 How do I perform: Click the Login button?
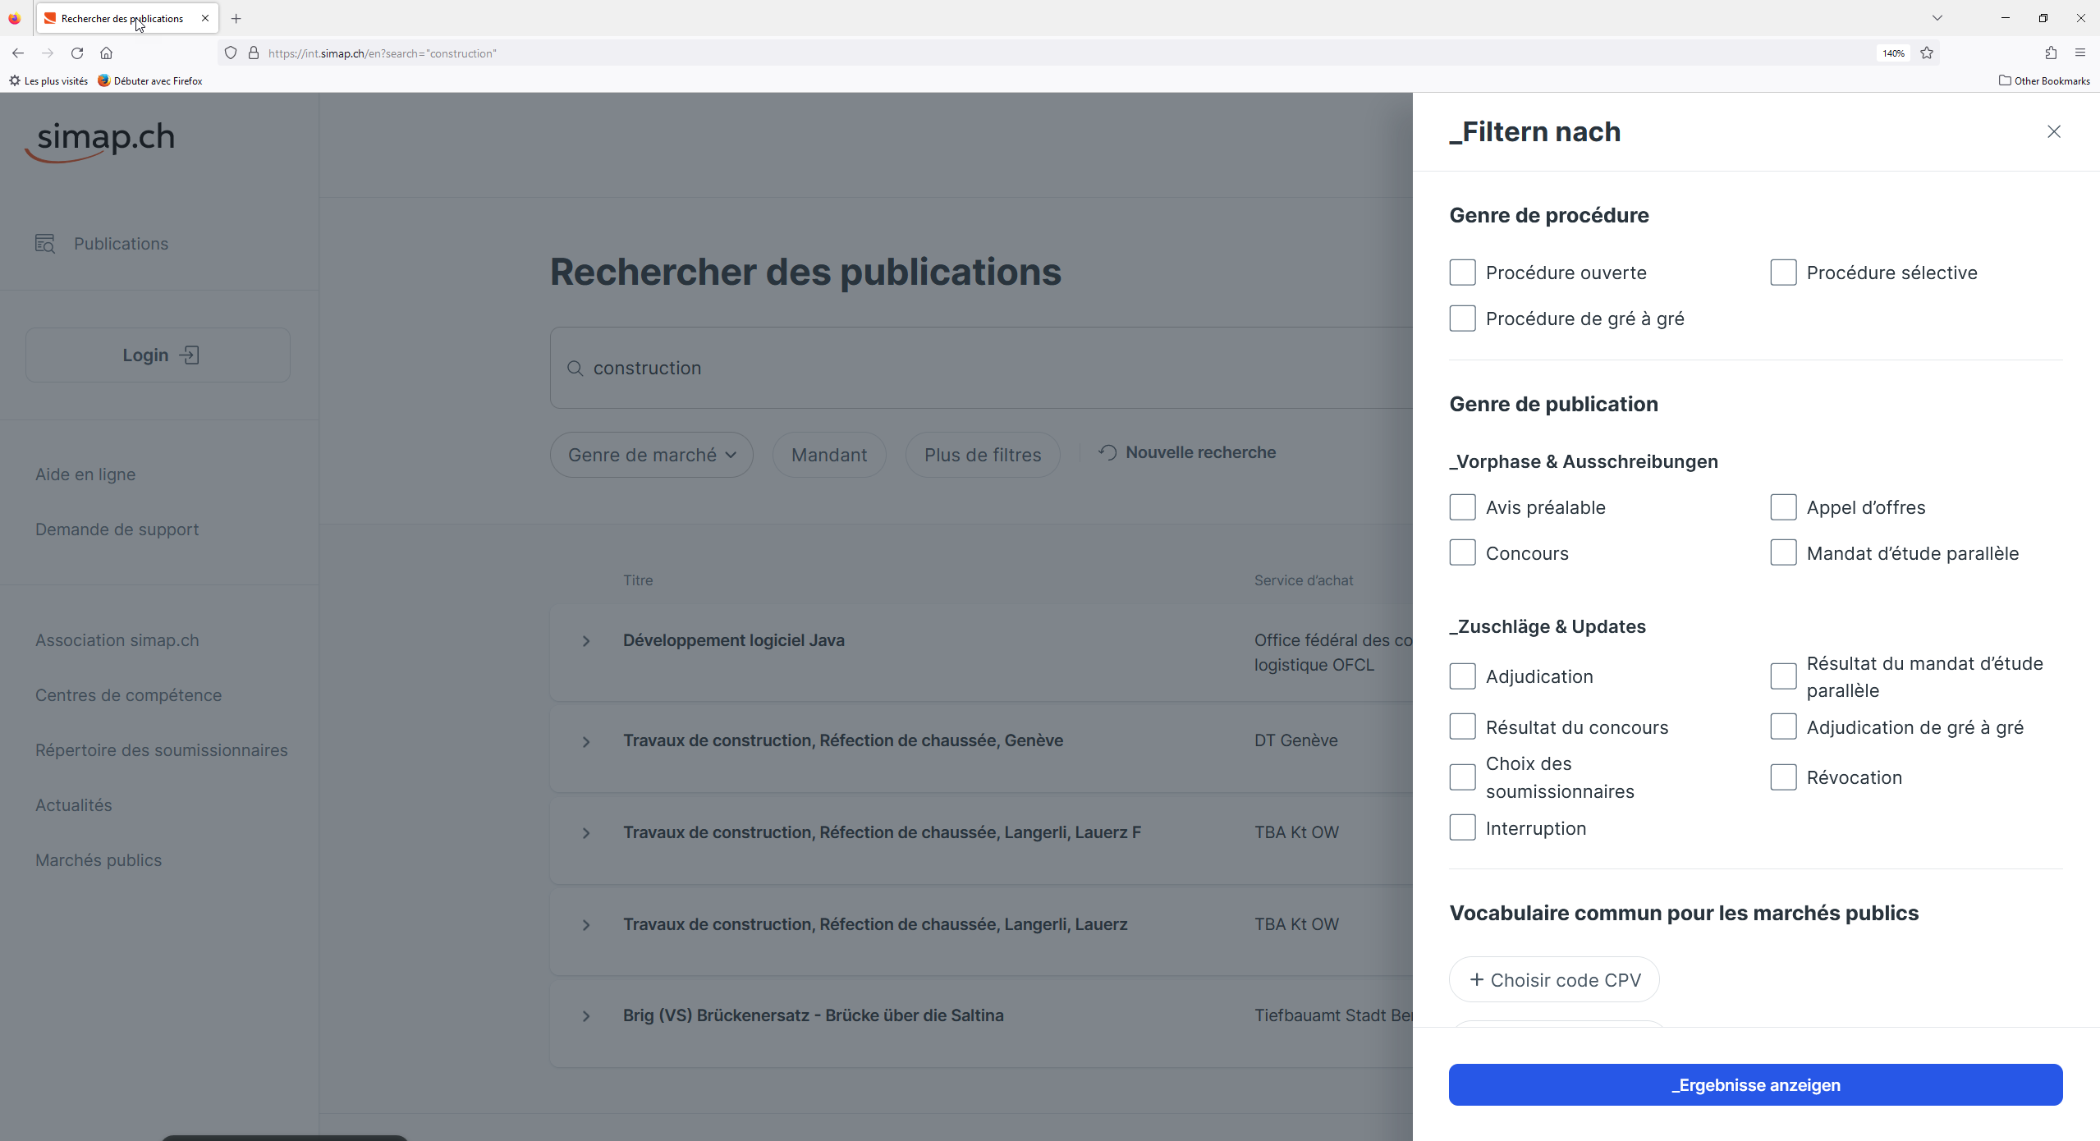click(x=158, y=355)
